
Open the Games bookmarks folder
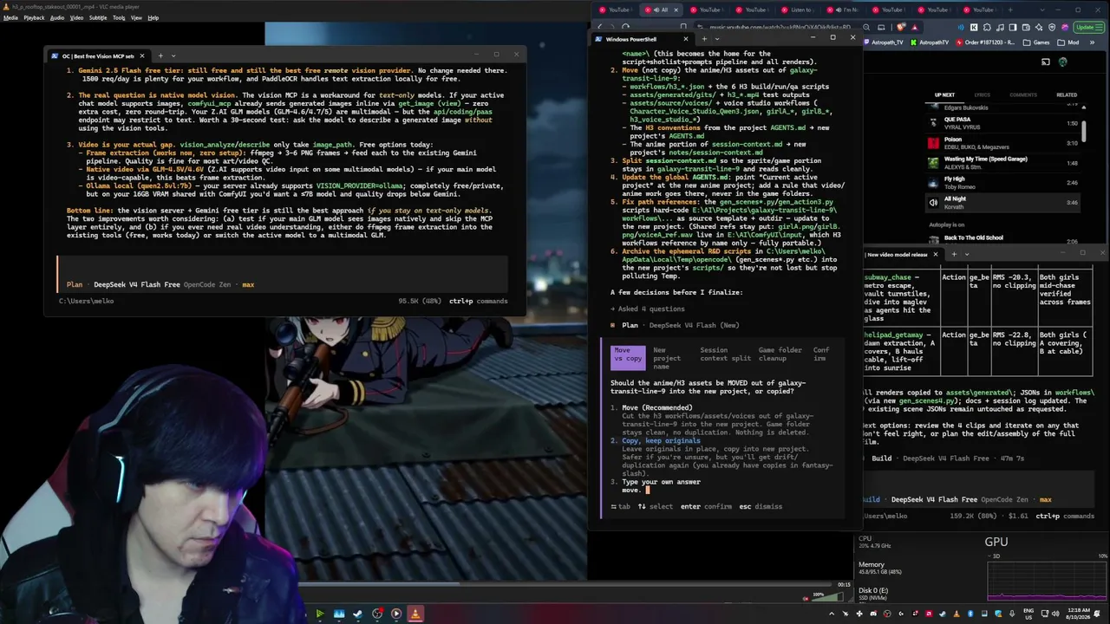(1037, 42)
